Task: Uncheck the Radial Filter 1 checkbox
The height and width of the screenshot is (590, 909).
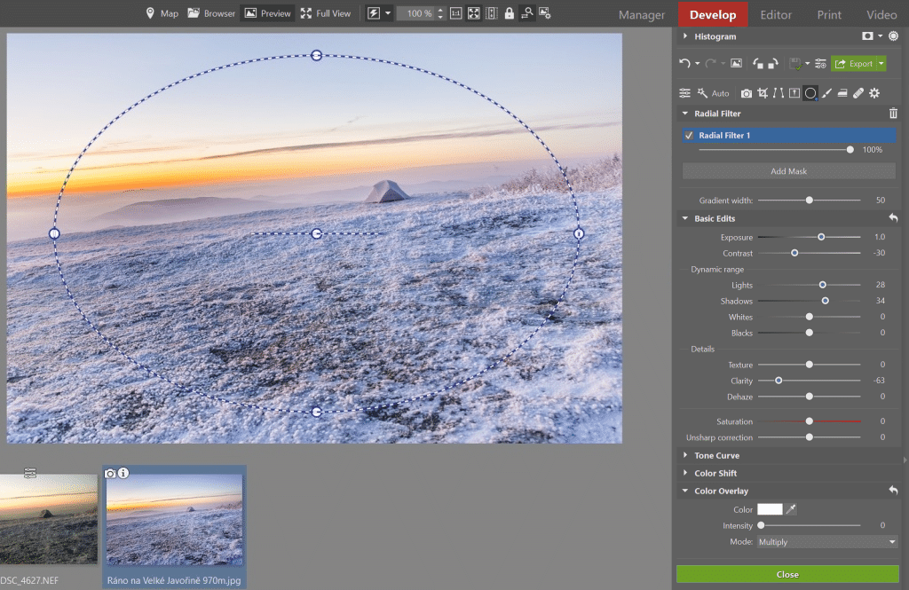Action: coord(689,136)
